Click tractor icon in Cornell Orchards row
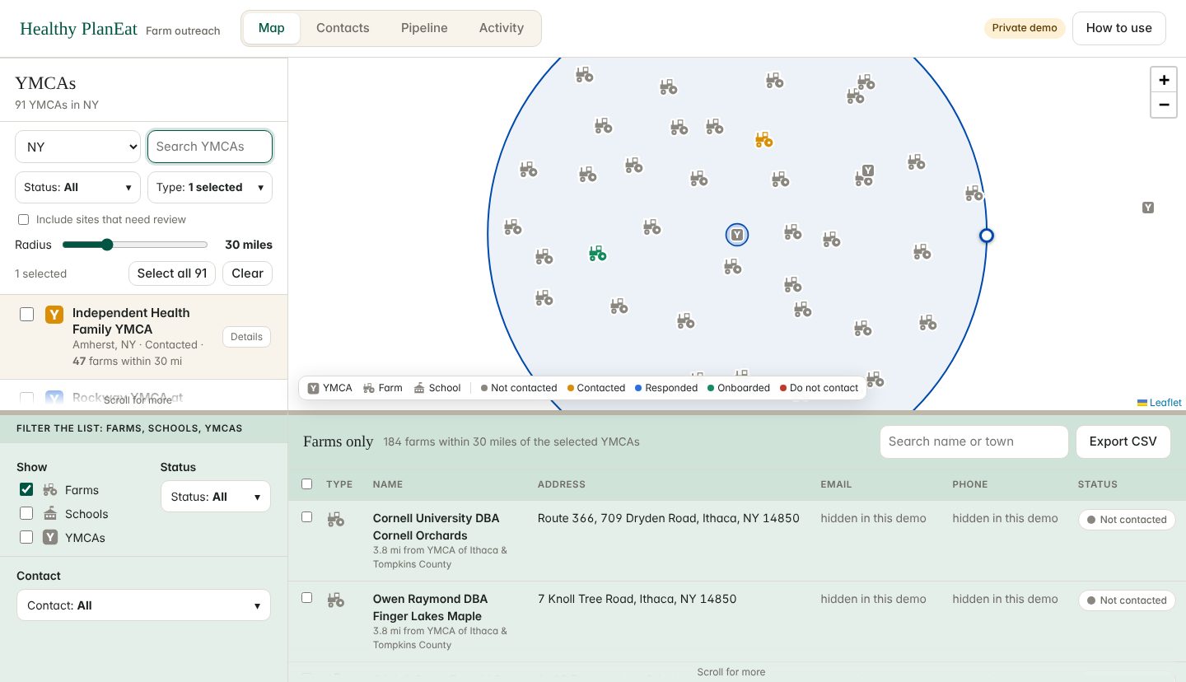This screenshot has width=1186, height=682. click(335, 520)
